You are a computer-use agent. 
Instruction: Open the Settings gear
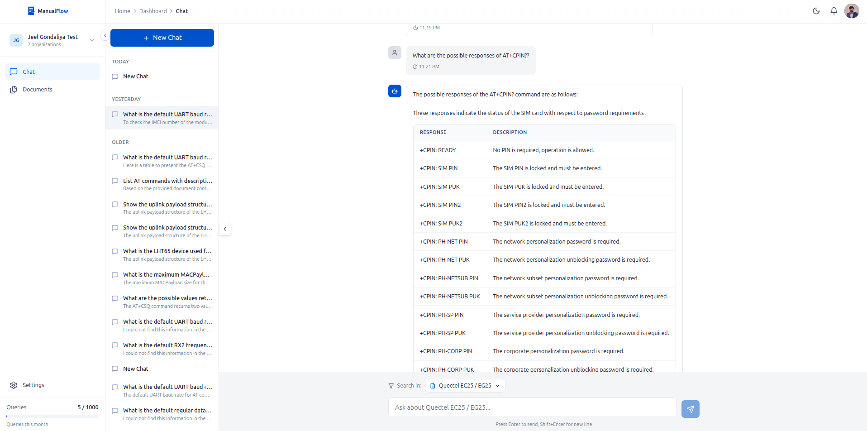pyautogui.click(x=14, y=385)
